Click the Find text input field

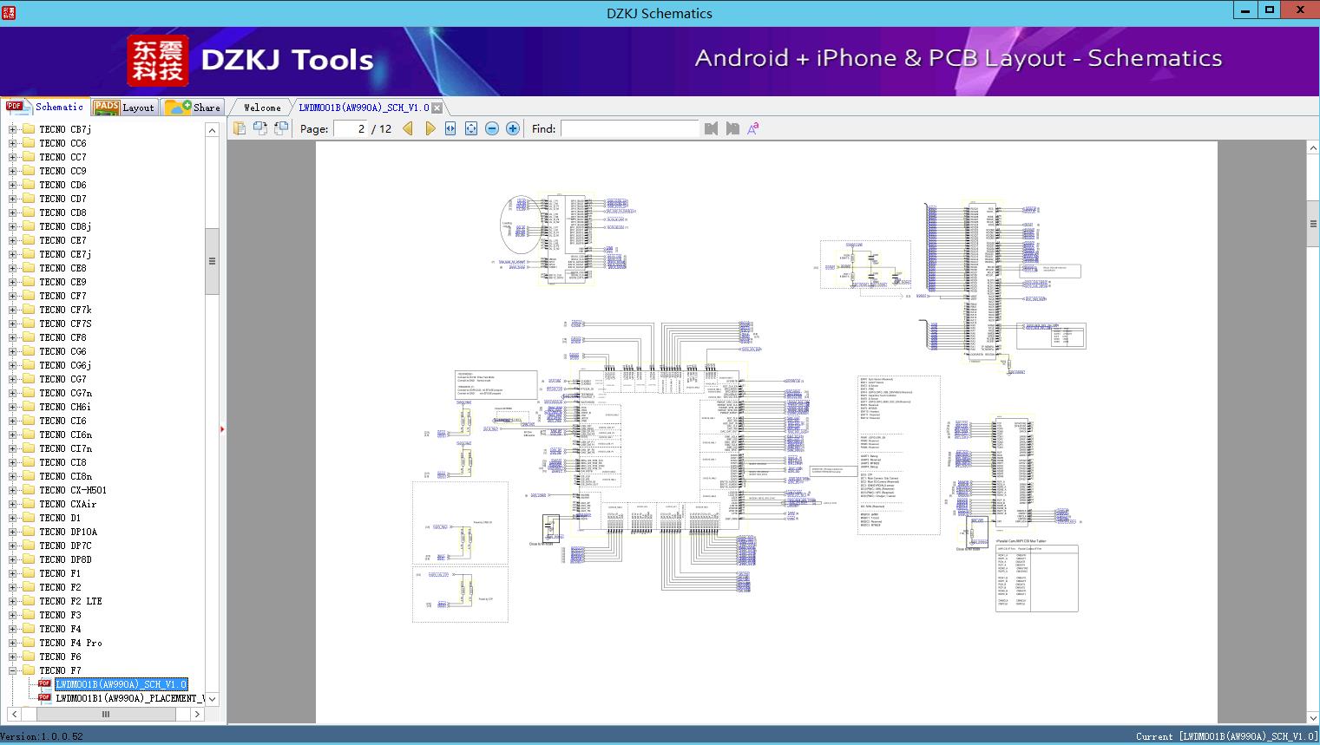(629, 129)
